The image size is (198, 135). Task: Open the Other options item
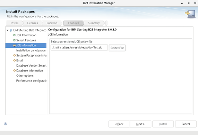25,76
